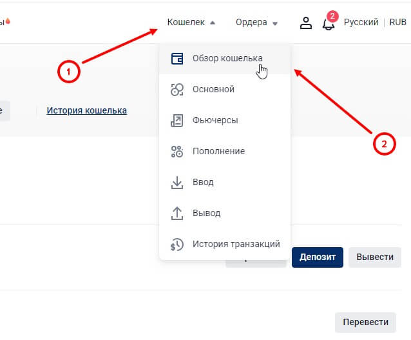This screenshot has width=411, height=340.
Task: Expand the Ордера dropdown
Action: coord(256,23)
